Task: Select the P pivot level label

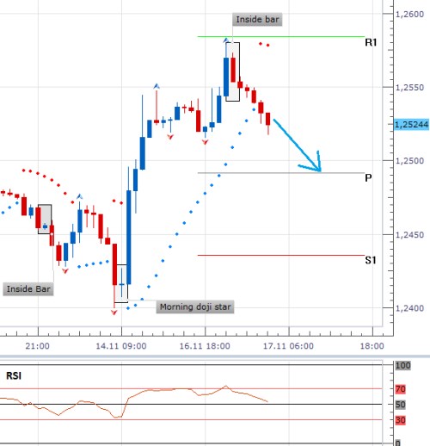Action: coord(368,178)
